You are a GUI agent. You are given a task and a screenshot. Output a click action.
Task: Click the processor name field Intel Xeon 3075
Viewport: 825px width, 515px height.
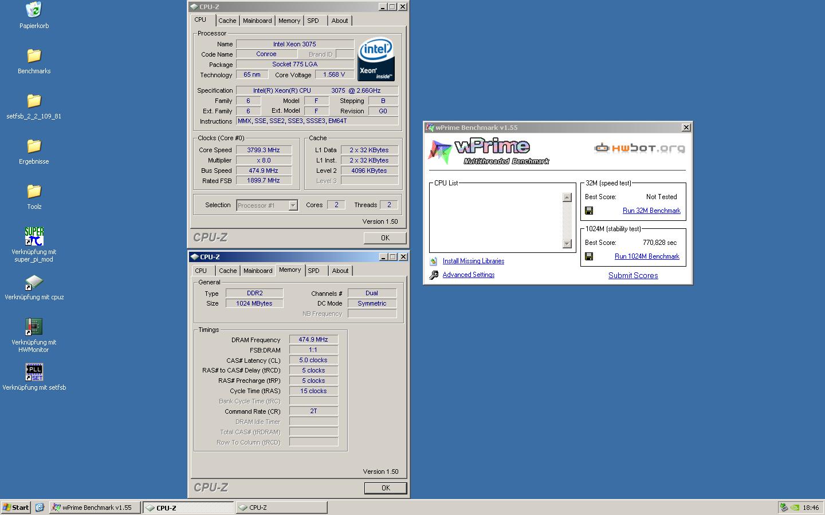pyautogui.click(x=294, y=44)
